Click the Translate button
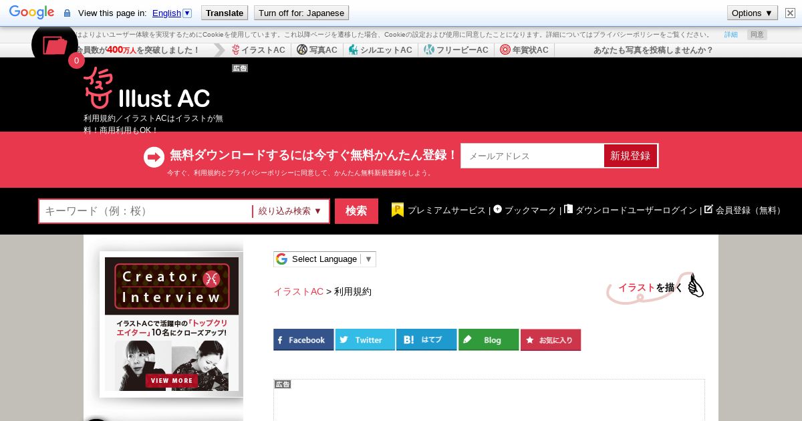Screen dimensions: 802x421 (224, 13)
